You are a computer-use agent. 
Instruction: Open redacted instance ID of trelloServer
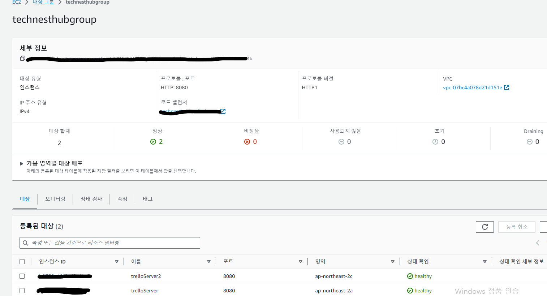click(63, 291)
